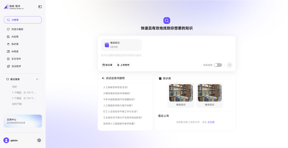288x148 pixels.
Task: Open recent search 如何下载
Action: point(17,104)
